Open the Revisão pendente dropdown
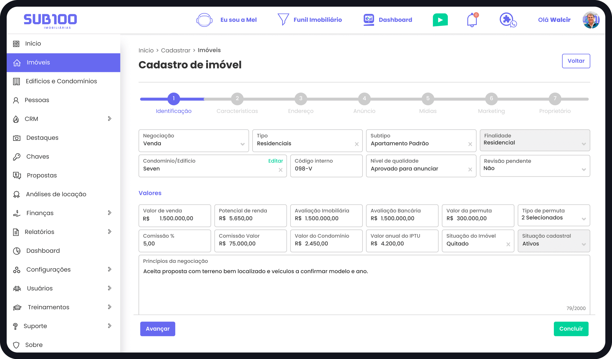612x359 pixels. click(535, 166)
